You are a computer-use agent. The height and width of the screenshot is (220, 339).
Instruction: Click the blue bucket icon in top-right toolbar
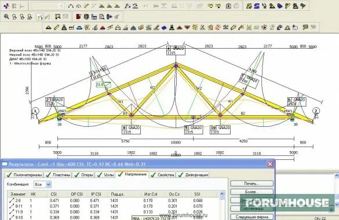coord(280,6)
